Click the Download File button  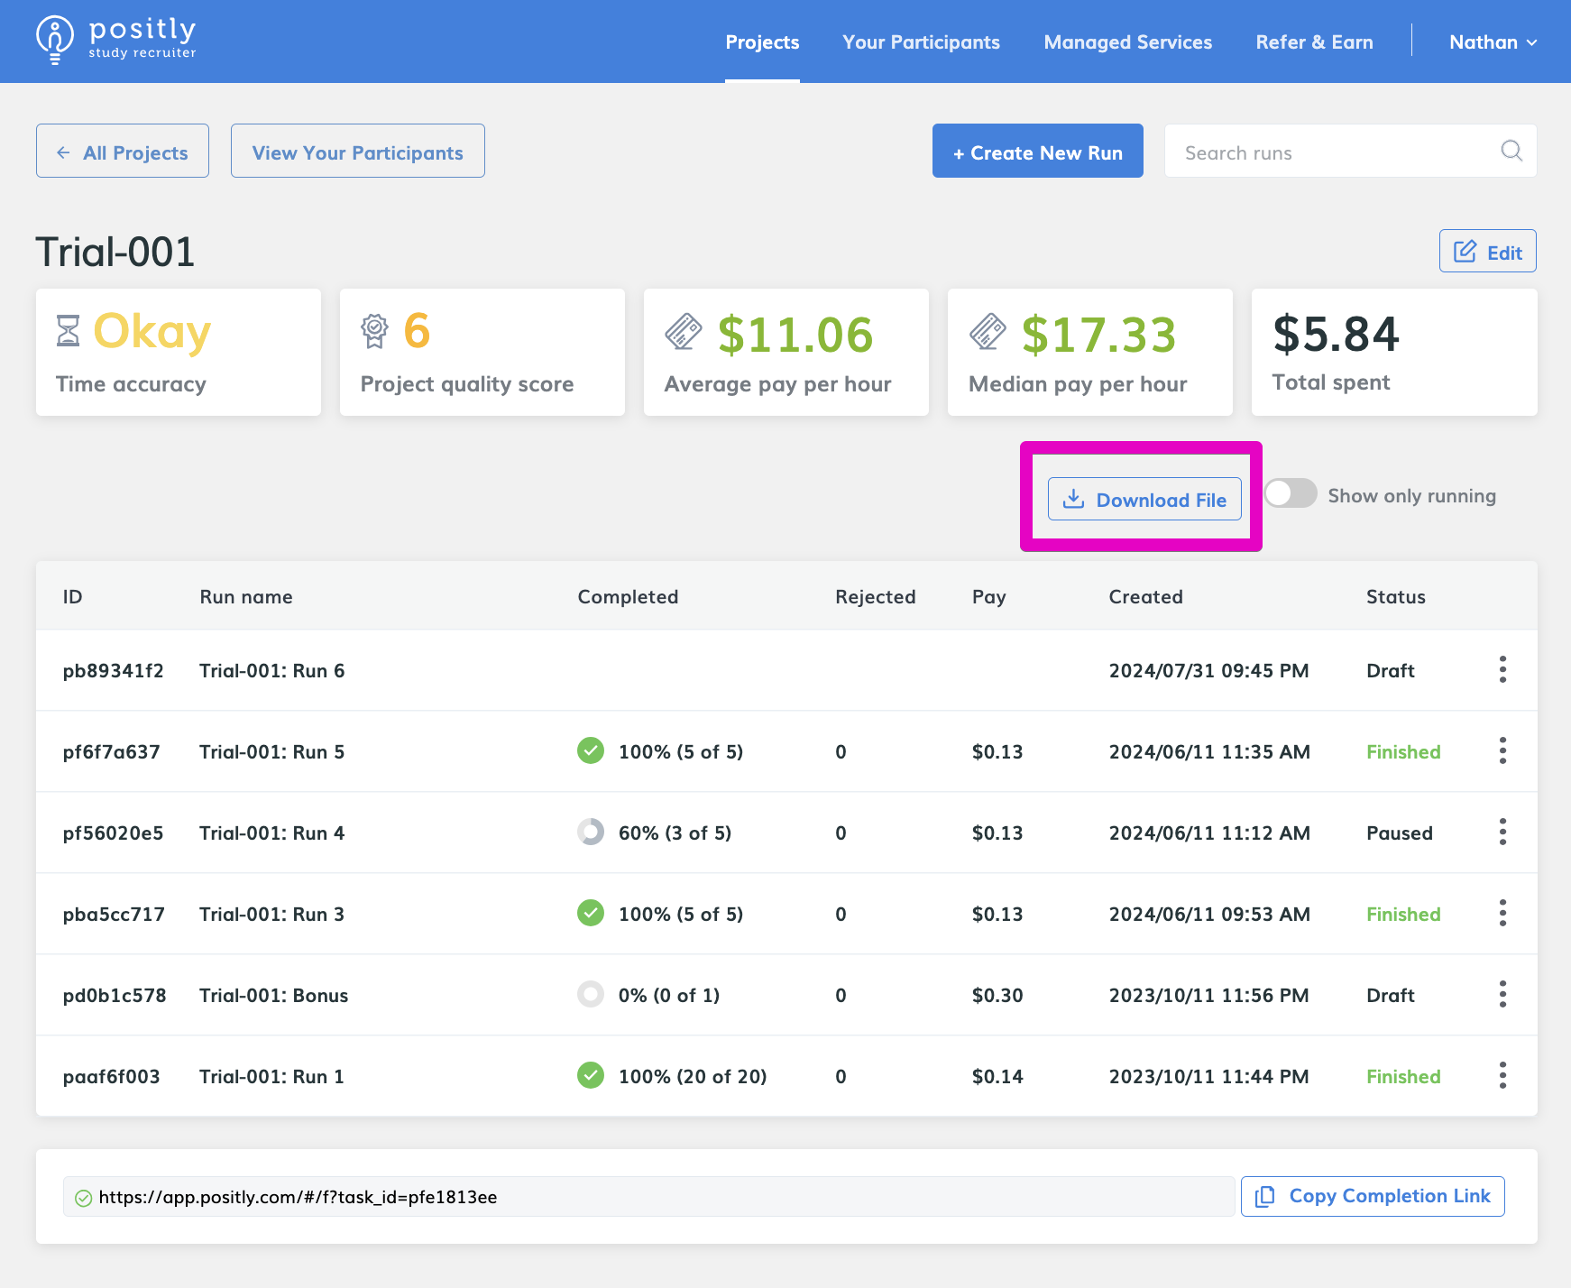(1144, 500)
